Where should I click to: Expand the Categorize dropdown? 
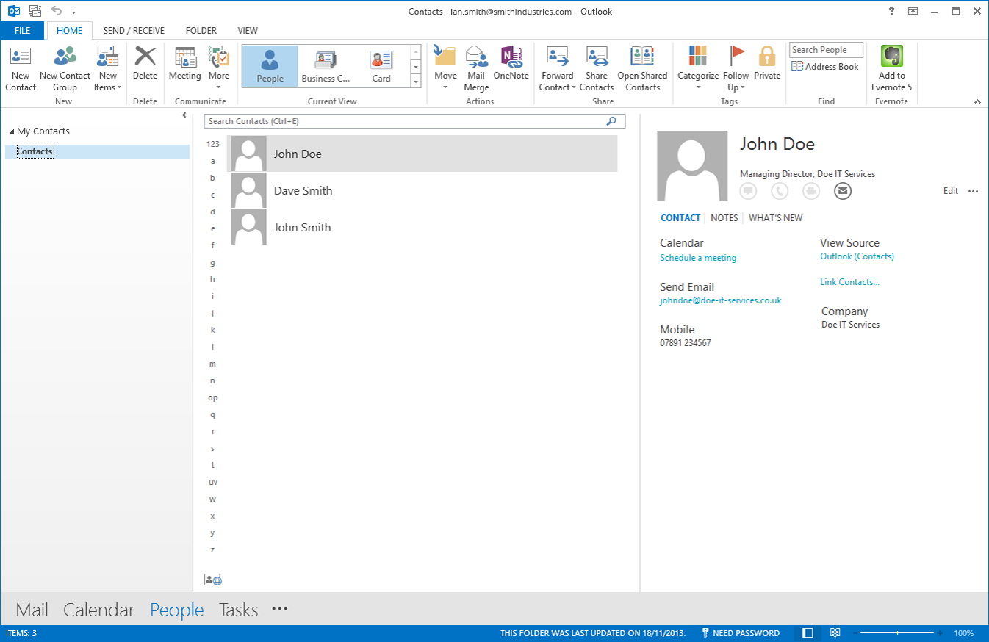[x=698, y=87]
